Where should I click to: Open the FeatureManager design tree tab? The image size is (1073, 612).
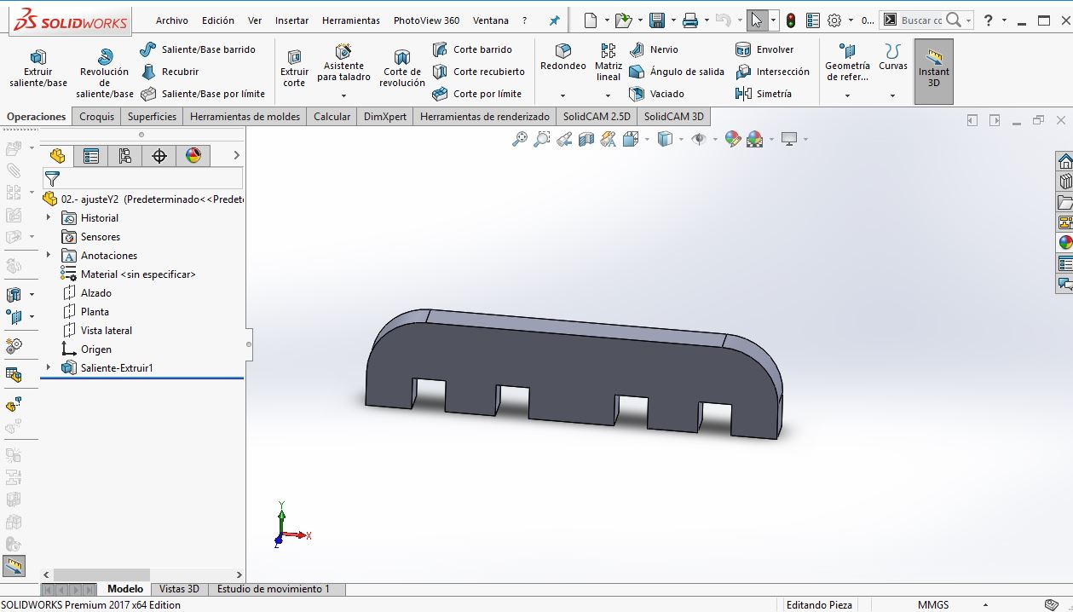57,155
